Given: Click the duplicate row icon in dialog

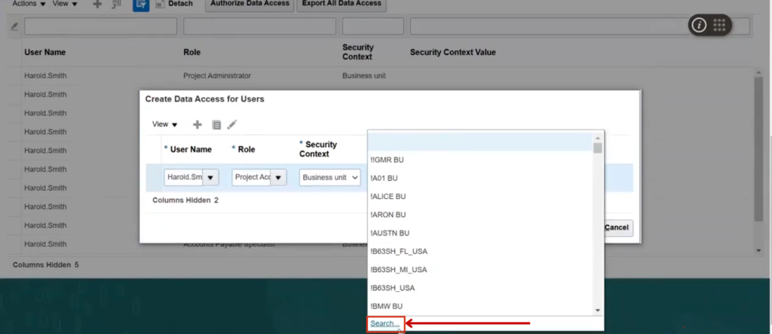Looking at the screenshot, I should tap(216, 124).
